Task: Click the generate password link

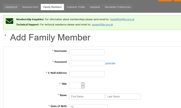Action: [110, 63]
